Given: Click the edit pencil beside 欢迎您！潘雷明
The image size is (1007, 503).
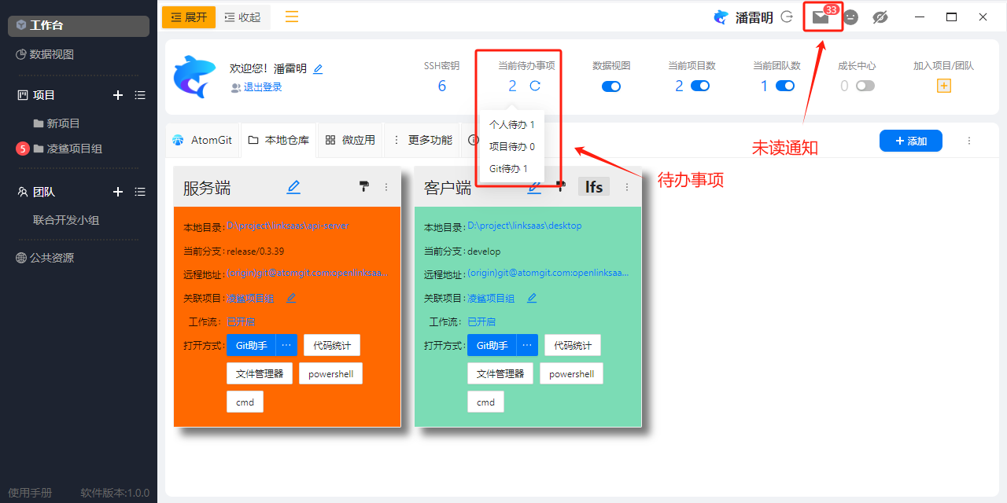Looking at the screenshot, I should (x=318, y=69).
